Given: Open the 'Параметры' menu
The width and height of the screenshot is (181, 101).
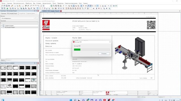Looking at the screenshot, I should coord(60,3).
